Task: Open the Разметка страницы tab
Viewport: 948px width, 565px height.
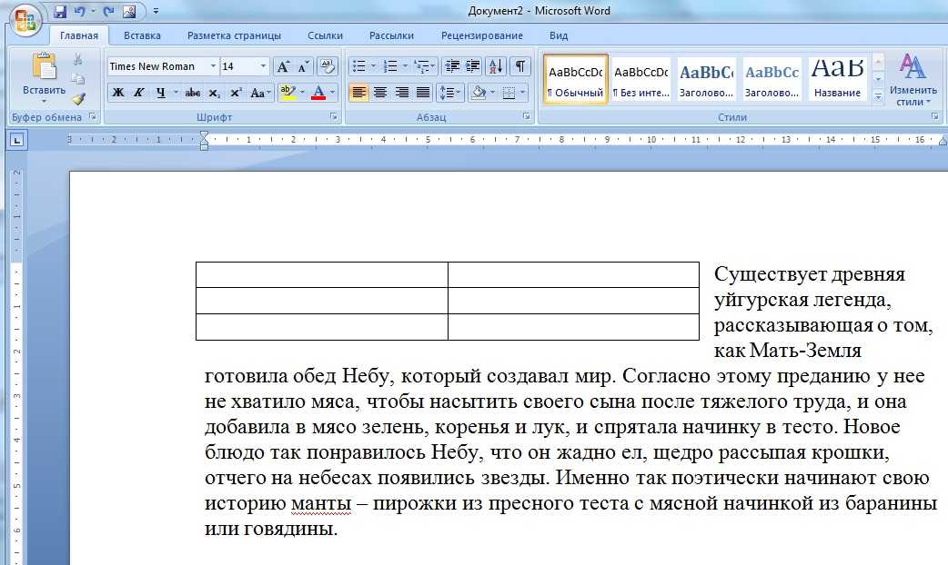Action: (234, 35)
